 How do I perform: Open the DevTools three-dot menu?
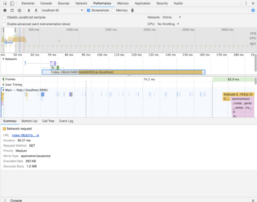246,4
